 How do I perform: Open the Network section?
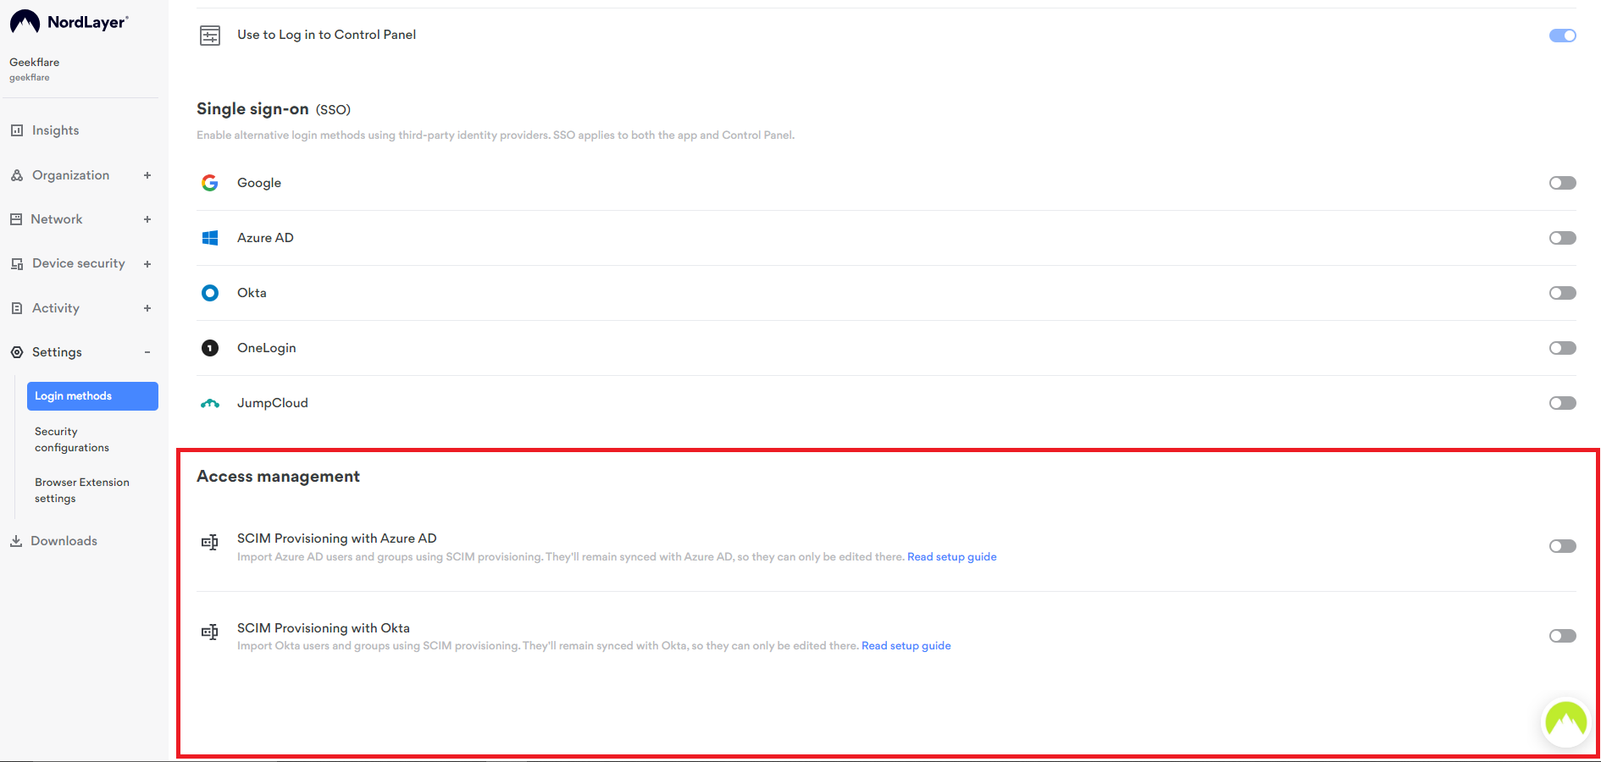57,219
